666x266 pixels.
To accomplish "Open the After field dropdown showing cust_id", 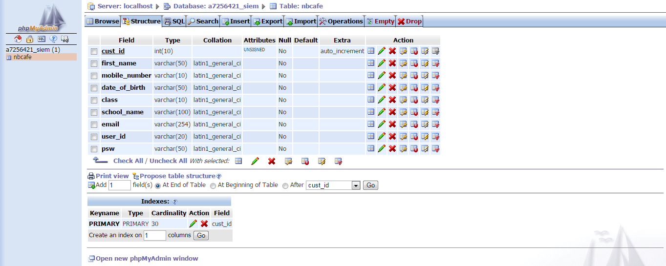I will tap(333, 185).
